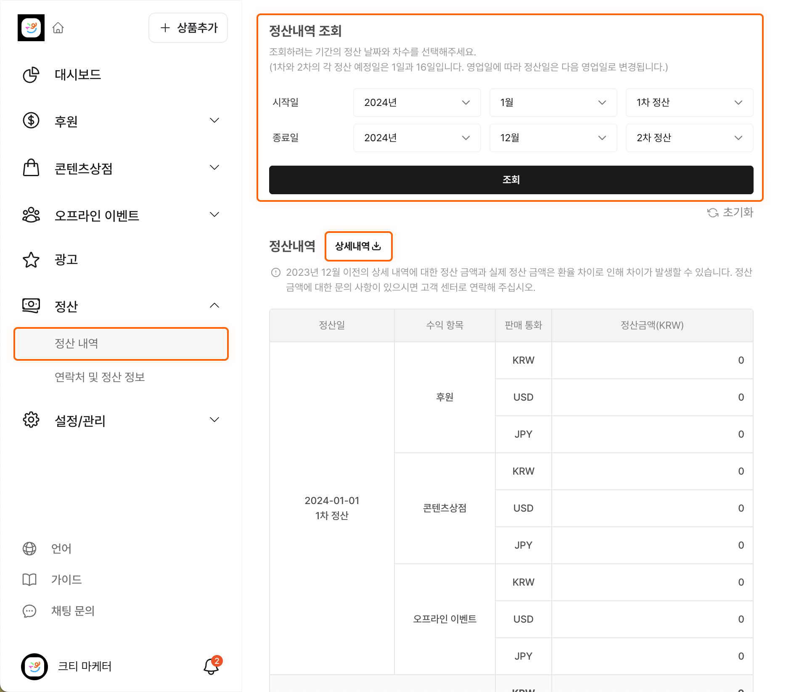Click the 정산일 column header
This screenshot has height=692, width=799.
332,325
